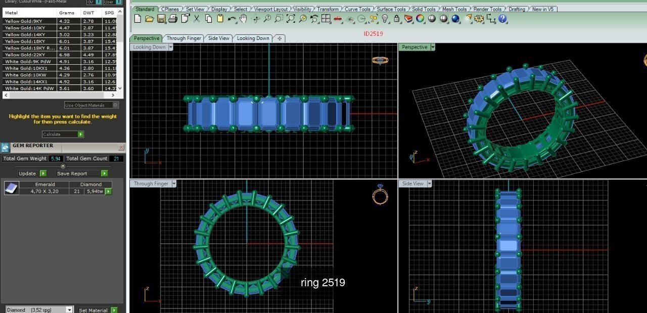The width and height of the screenshot is (647, 313).
Task: Select the Rotate View tool
Action: coord(255,19)
